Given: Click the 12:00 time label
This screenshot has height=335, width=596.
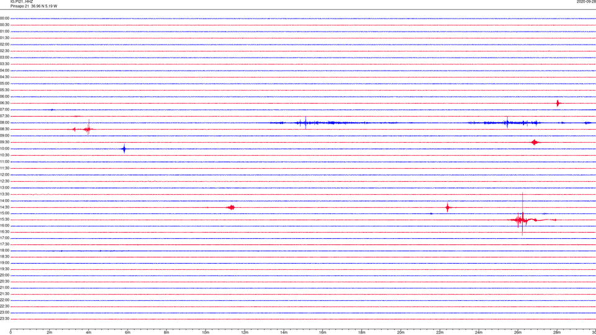Looking at the screenshot, I should (x=4, y=175).
